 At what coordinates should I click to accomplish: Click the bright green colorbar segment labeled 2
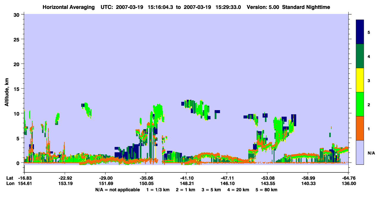tap(360, 104)
